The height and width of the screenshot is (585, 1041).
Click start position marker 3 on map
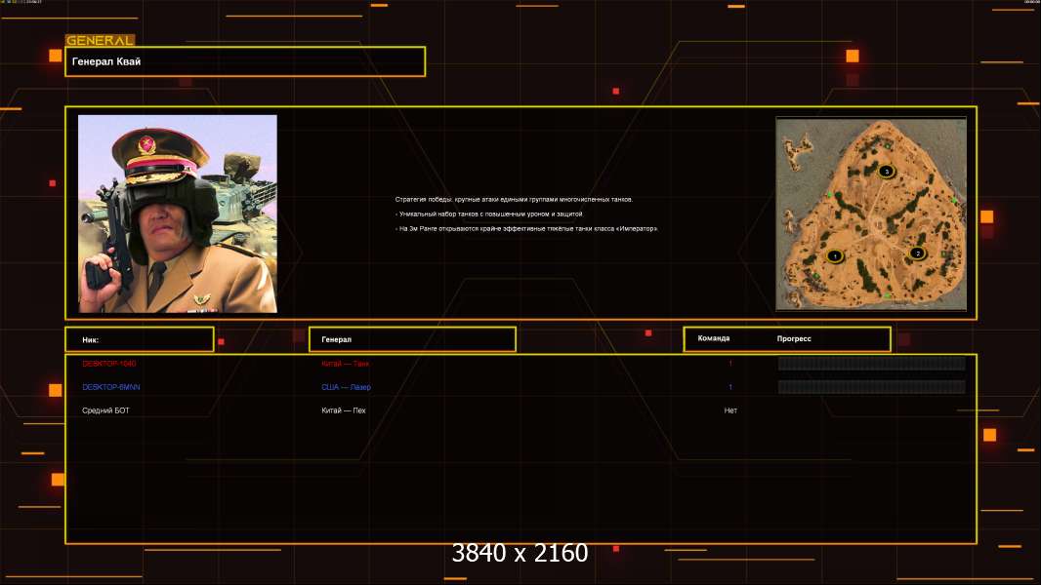[x=887, y=172]
